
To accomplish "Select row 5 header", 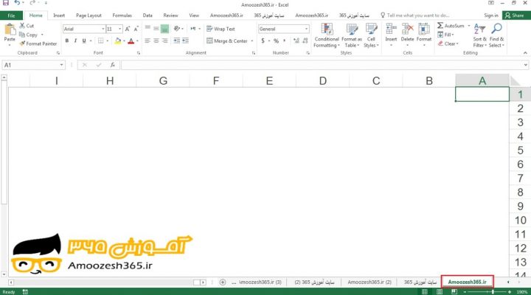I will coord(520,150).
